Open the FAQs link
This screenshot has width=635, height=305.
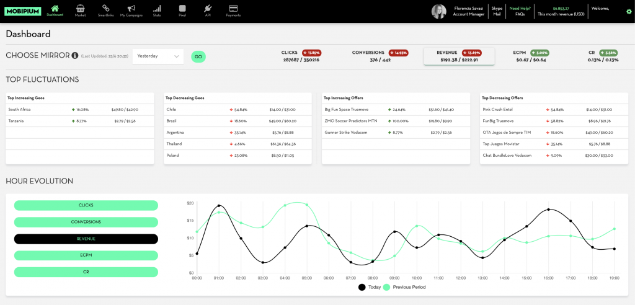pyautogui.click(x=520, y=14)
